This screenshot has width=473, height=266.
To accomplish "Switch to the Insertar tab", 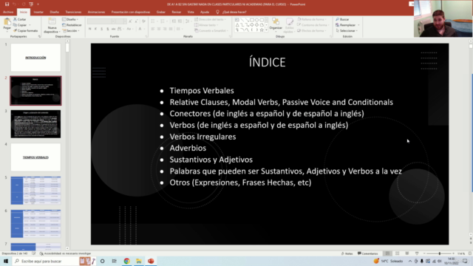I will [x=38, y=12].
